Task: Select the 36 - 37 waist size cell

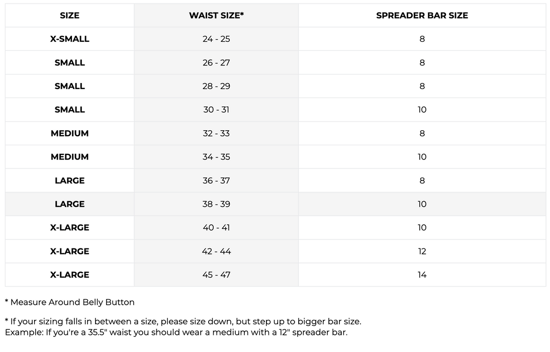Action: pos(216,181)
